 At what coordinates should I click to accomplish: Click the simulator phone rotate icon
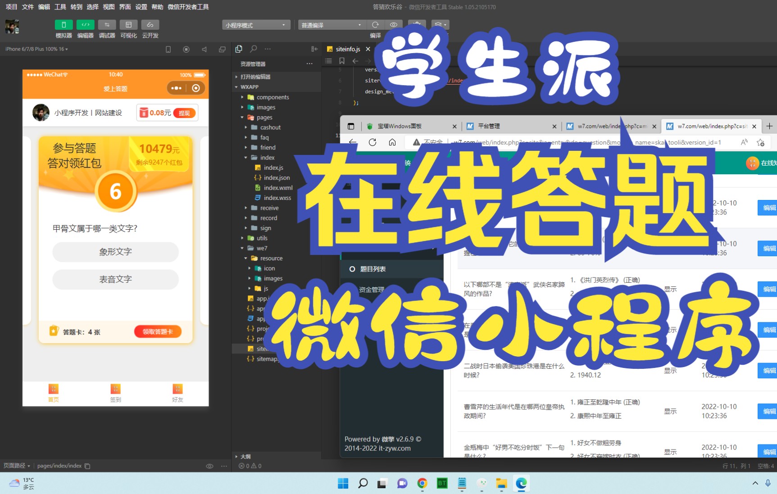point(168,50)
